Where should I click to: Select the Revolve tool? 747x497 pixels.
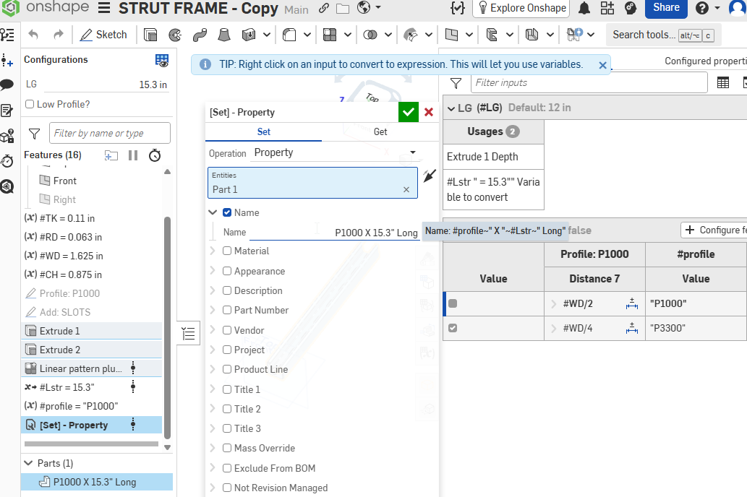(x=175, y=35)
